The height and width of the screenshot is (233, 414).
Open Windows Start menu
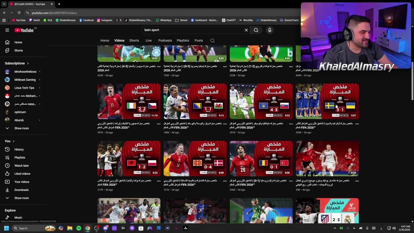click(6, 228)
